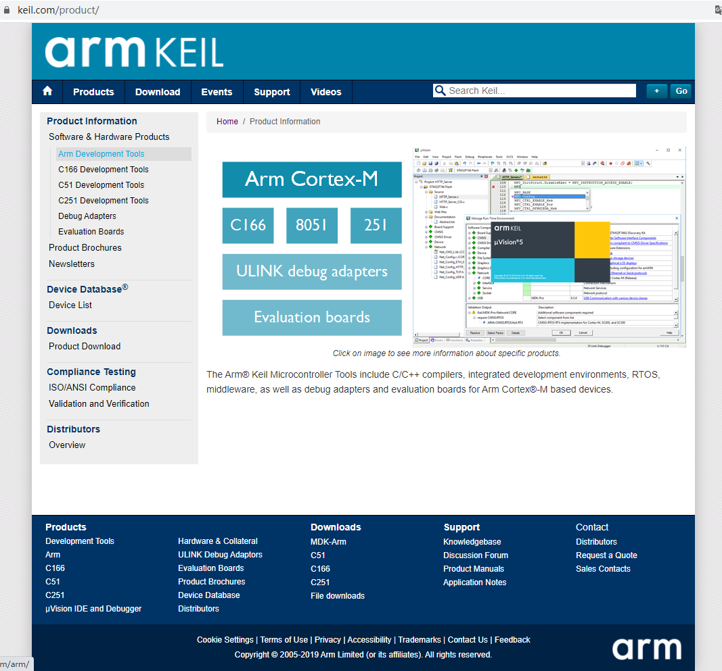
Task: Click the Arm KEIL logo in the header
Action: click(x=133, y=51)
